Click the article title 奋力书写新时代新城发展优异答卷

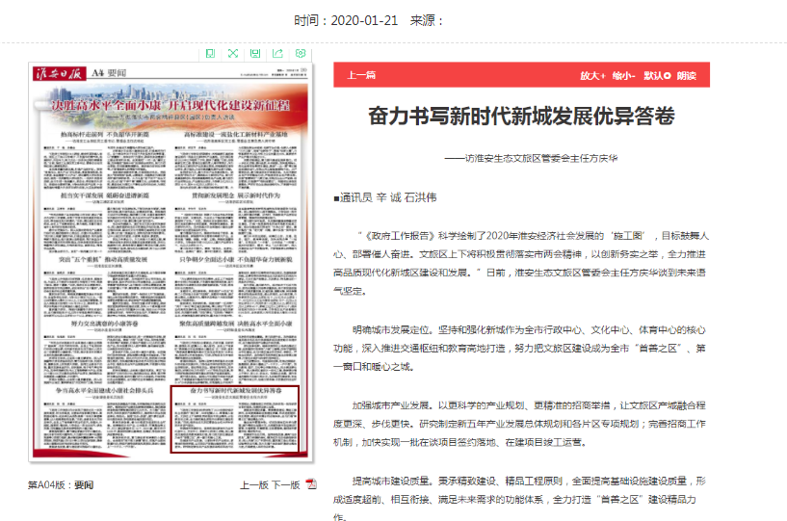521,117
